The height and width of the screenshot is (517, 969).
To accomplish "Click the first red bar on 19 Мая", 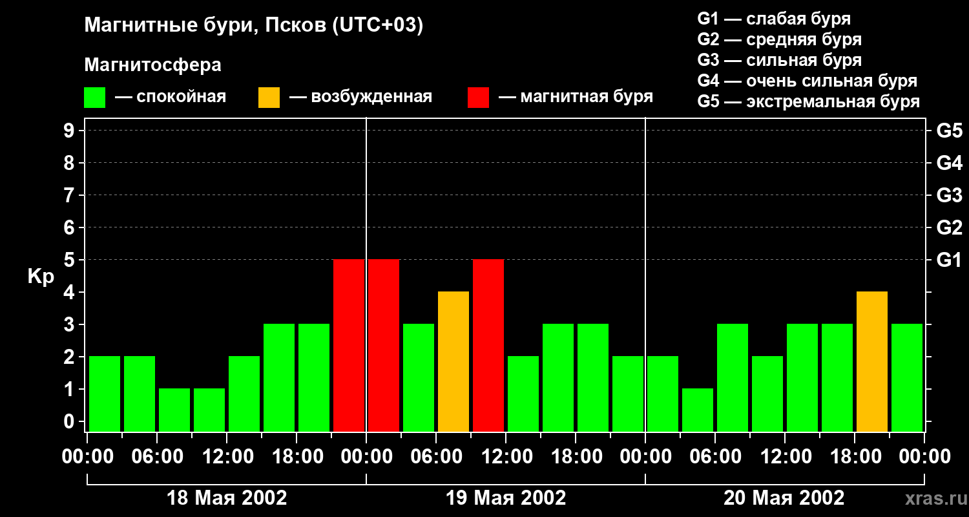I will click(384, 345).
